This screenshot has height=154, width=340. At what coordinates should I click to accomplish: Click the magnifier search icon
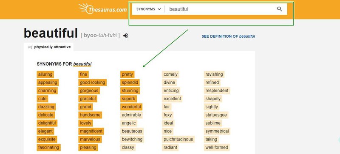(280, 9)
